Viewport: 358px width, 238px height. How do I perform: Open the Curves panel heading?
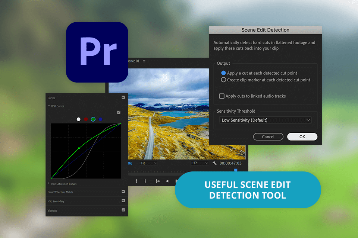pos(51,98)
